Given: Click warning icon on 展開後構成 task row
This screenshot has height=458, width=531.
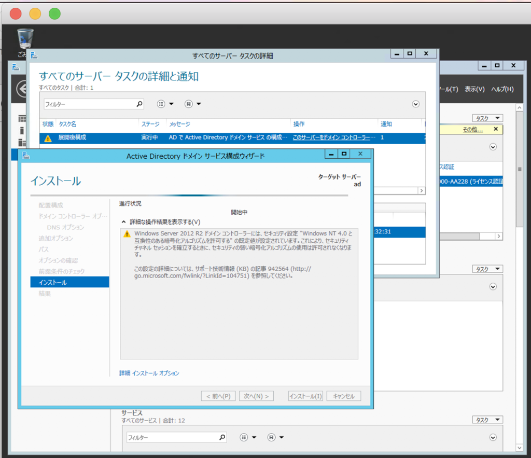Looking at the screenshot, I should 48,138.
